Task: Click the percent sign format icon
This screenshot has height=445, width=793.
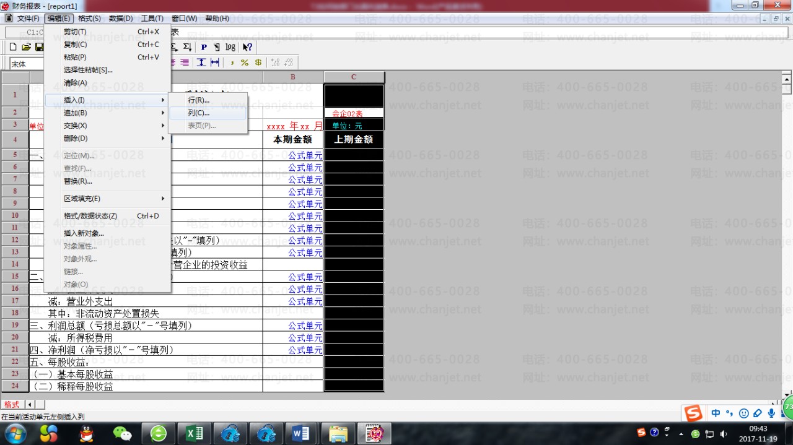Action: pos(244,63)
